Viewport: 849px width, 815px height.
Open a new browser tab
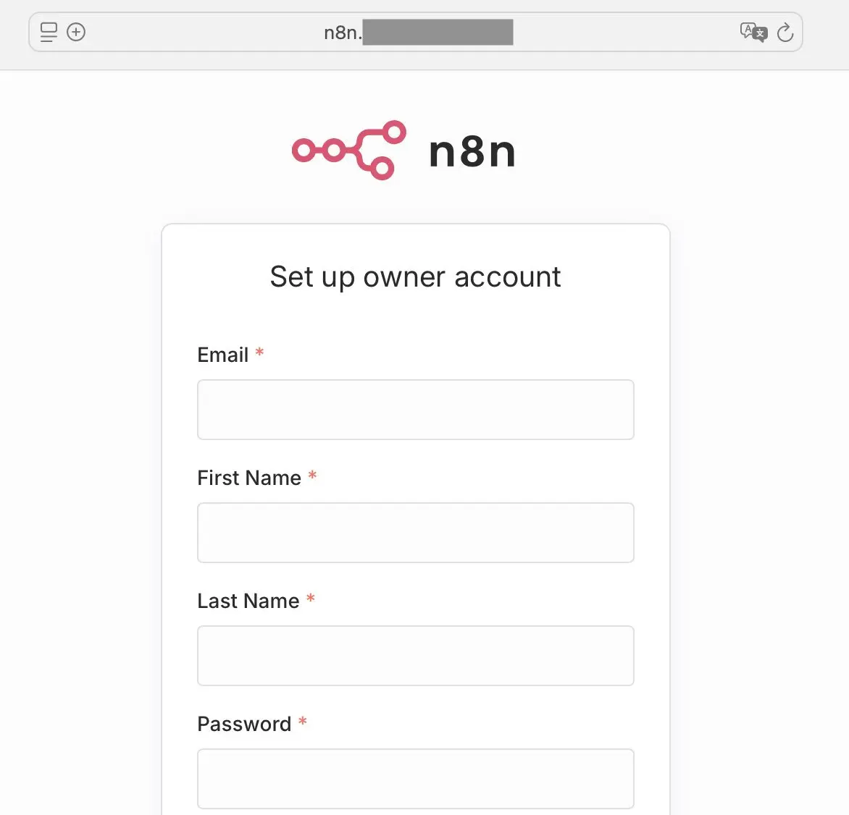click(x=75, y=32)
